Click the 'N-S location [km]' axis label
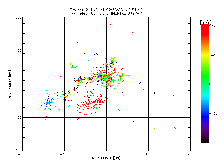 pos(10,84)
